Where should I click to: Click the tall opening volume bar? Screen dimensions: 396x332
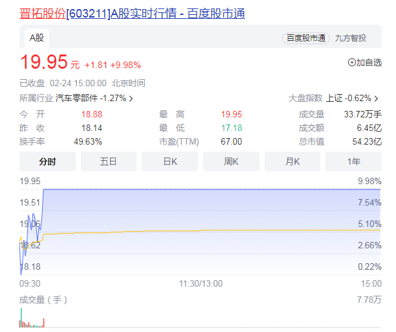click(21, 318)
